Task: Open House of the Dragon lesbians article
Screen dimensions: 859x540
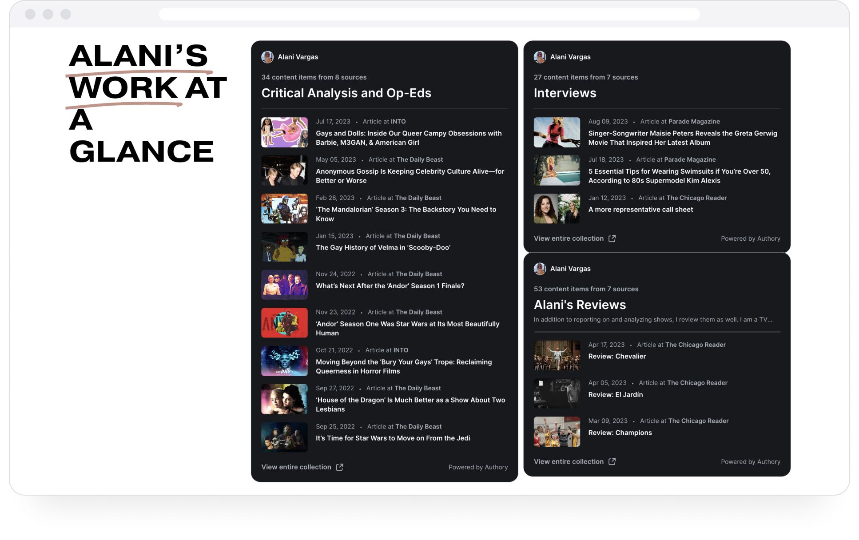Action: (410, 405)
